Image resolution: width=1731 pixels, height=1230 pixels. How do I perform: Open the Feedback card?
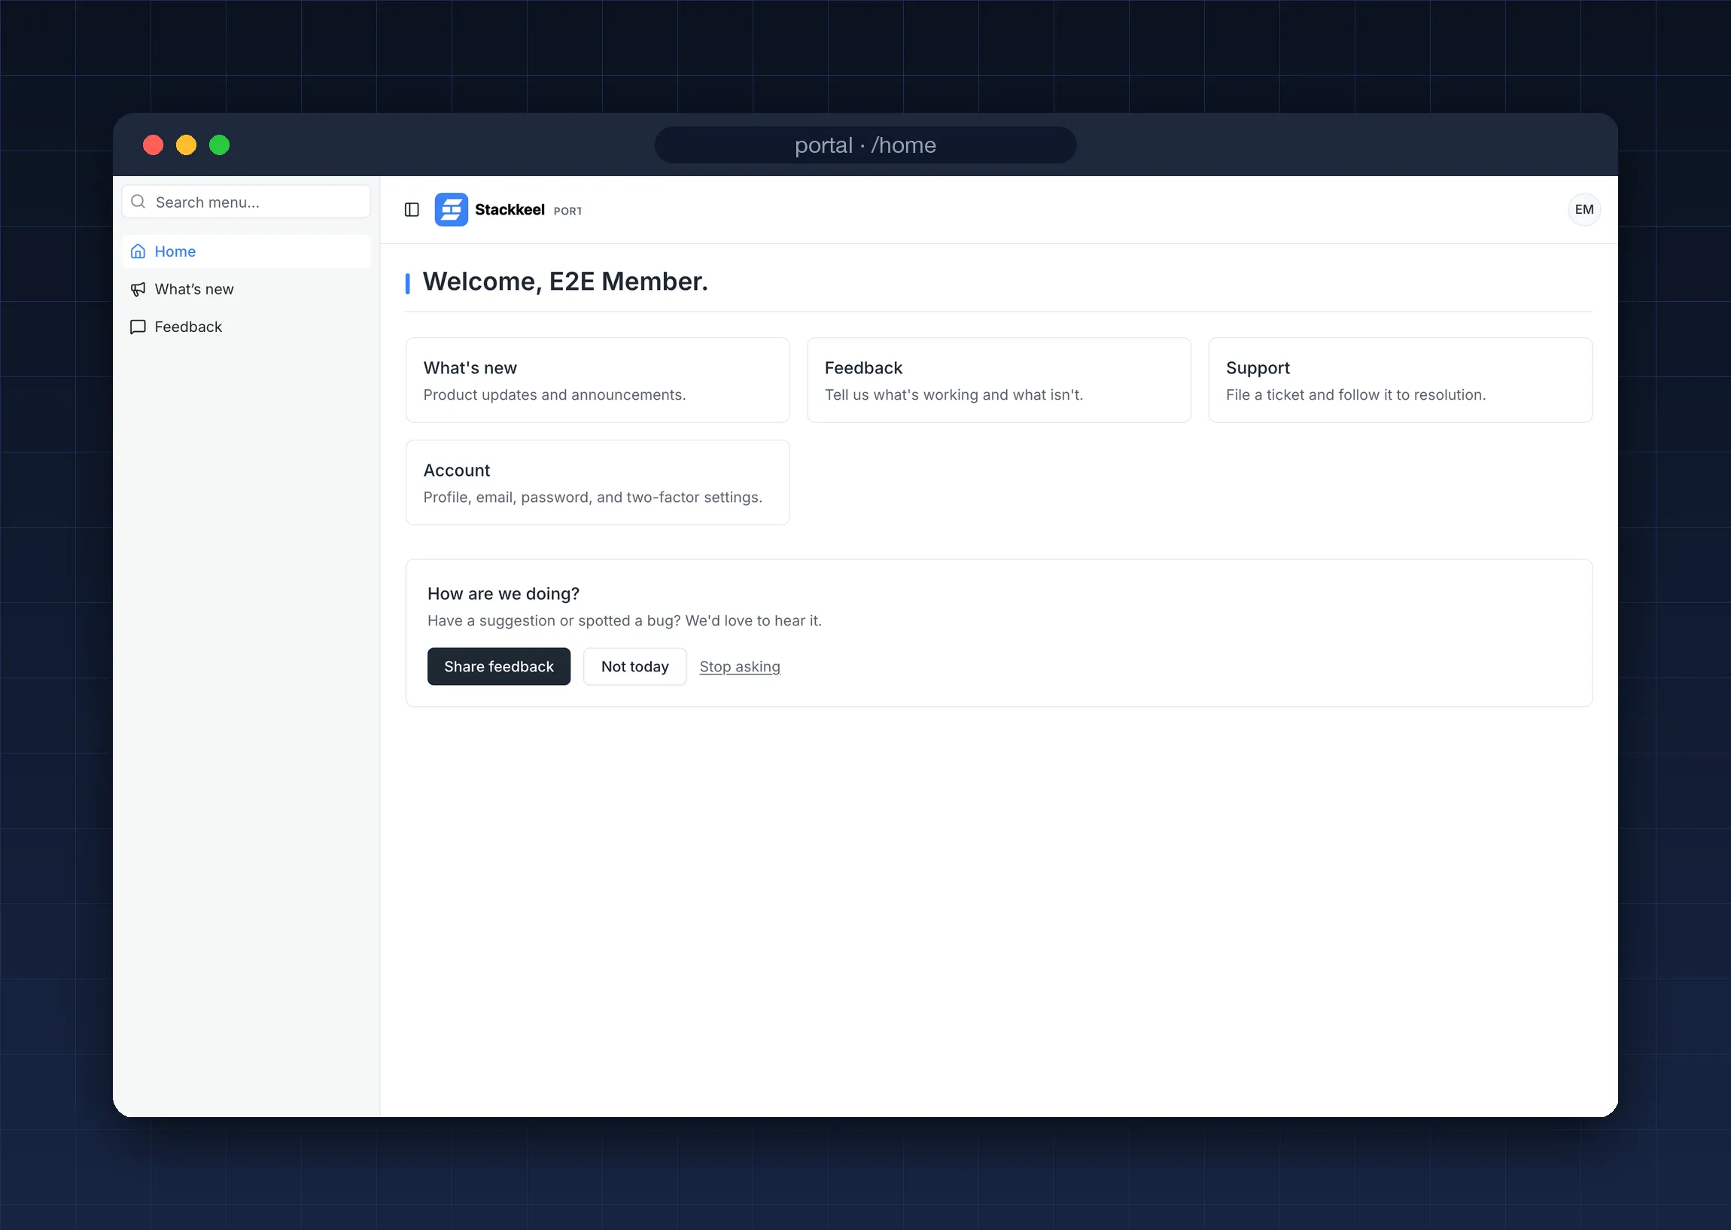(999, 380)
